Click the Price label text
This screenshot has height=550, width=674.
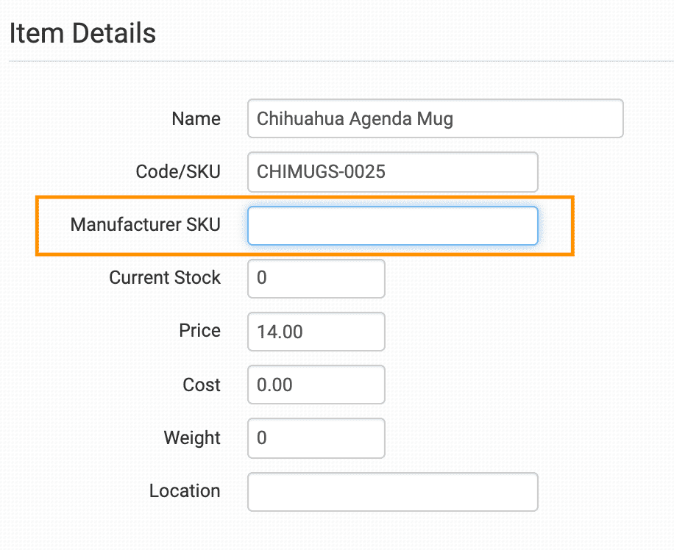pos(199,331)
